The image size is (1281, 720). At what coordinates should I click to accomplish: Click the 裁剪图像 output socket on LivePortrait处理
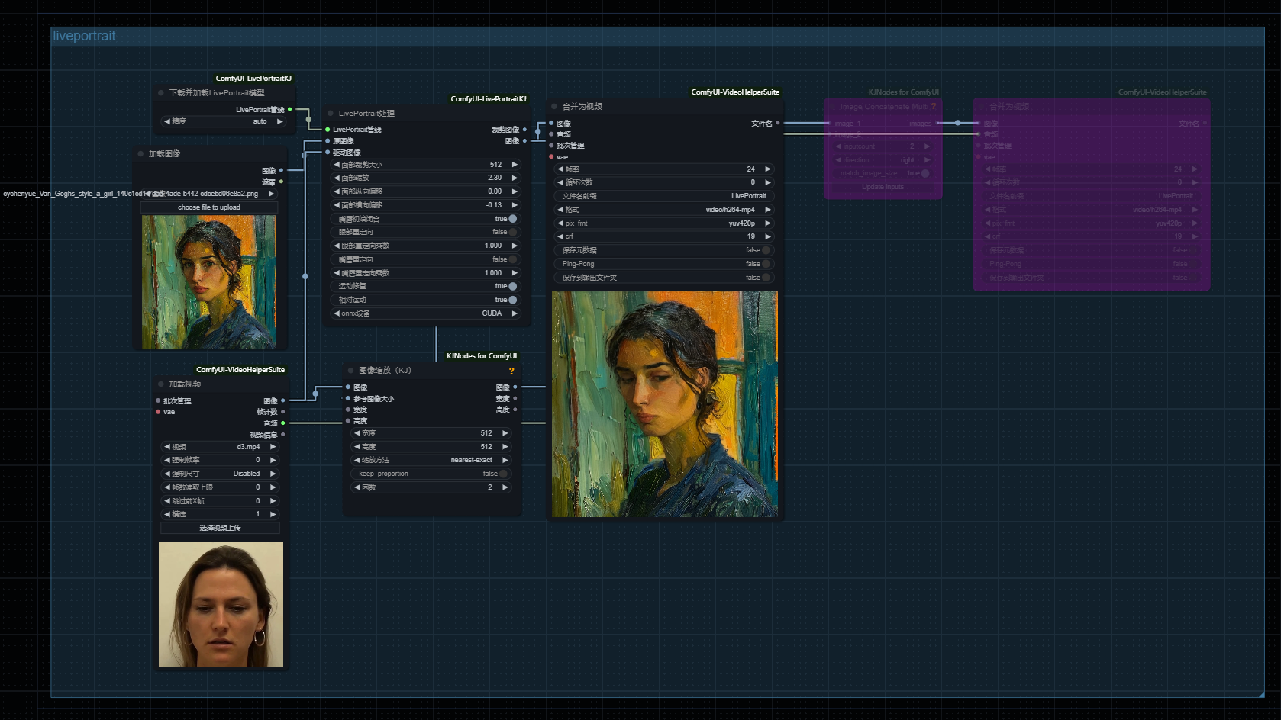click(x=524, y=130)
